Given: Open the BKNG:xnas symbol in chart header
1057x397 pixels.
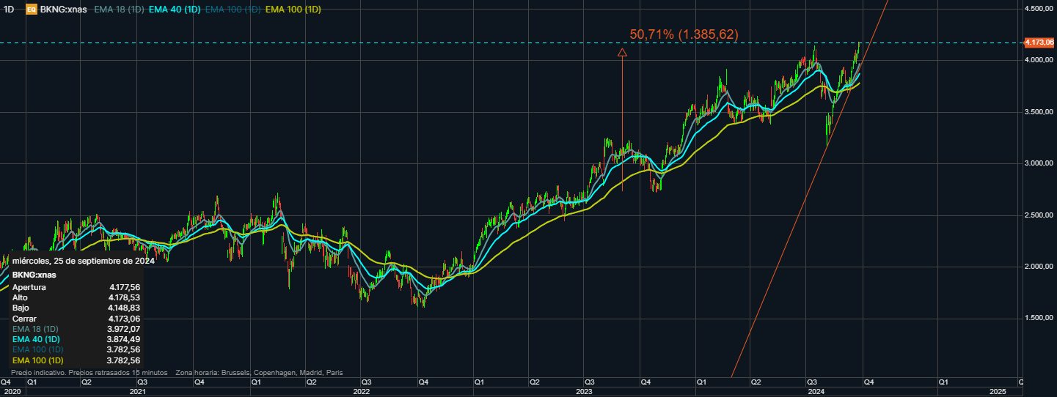Looking at the screenshot, I should click(x=64, y=10).
